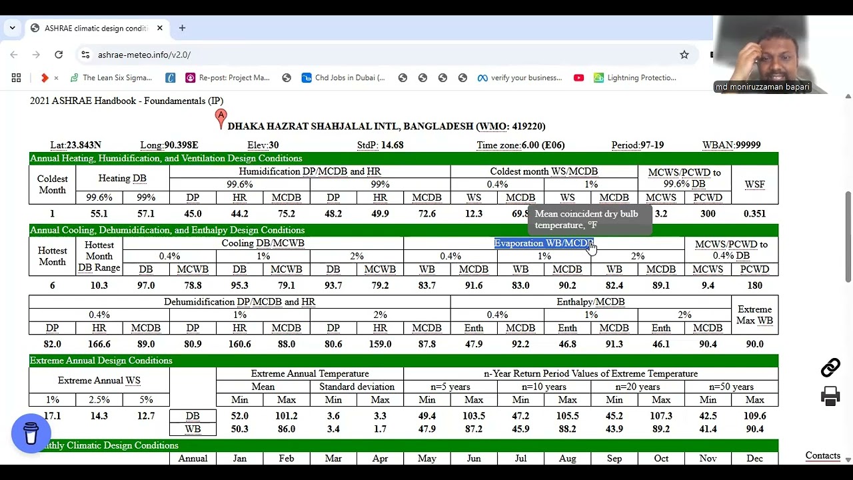Click the Extreme Max WB header cell
The image size is (853, 480).
(754, 315)
